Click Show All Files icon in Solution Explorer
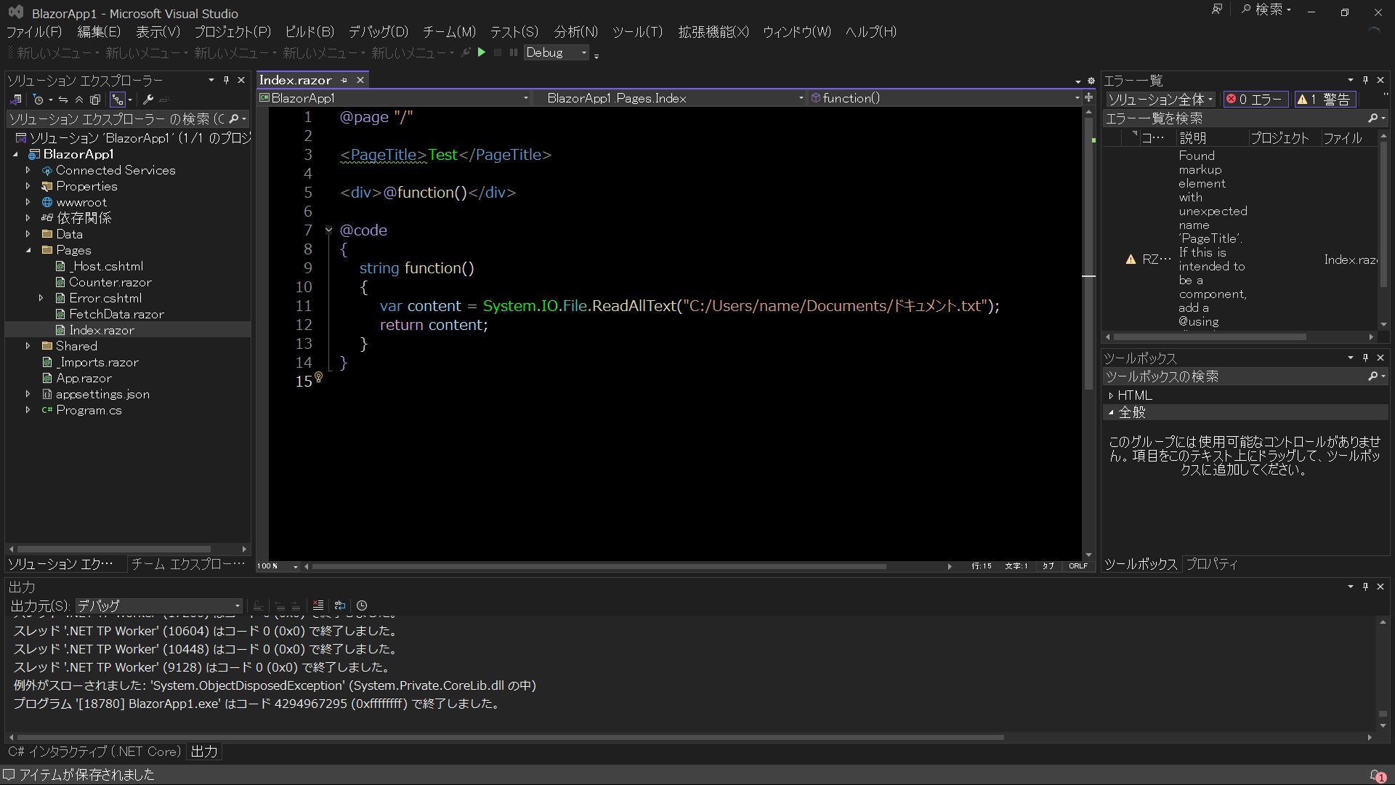The width and height of the screenshot is (1395, 785). 94,100
